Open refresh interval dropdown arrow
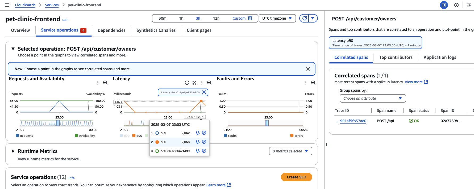This screenshot has width=474, height=189. click(313, 18)
